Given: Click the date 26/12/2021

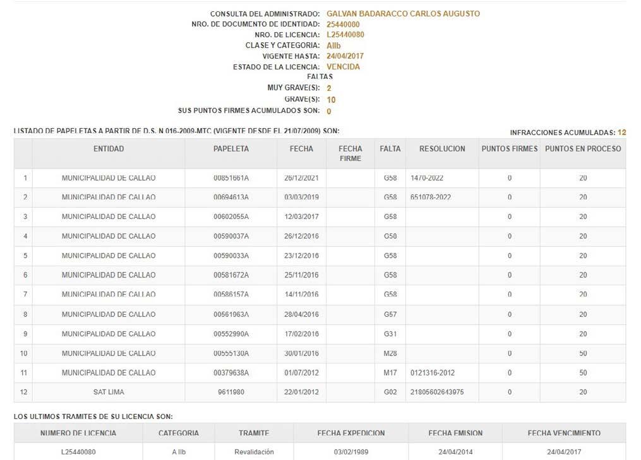Looking at the screenshot, I should tap(301, 178).
